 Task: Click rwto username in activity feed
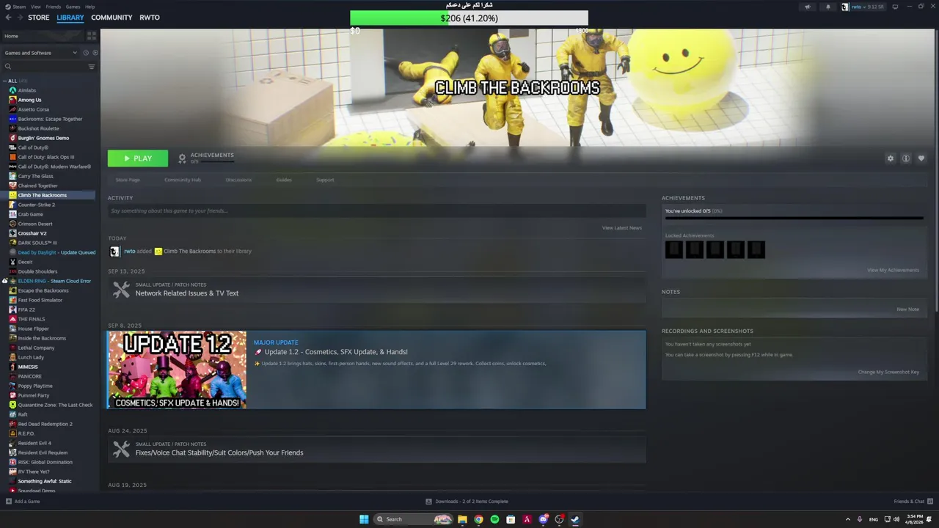(129, 251)
